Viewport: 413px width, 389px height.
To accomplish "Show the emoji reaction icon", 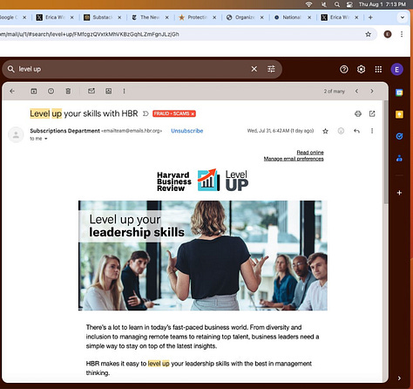I will pos(341,131).
